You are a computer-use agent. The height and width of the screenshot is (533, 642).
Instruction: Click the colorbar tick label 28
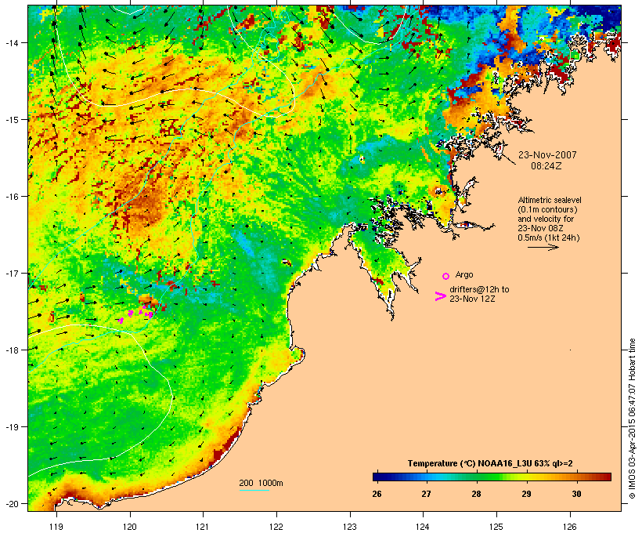[476, 494]
